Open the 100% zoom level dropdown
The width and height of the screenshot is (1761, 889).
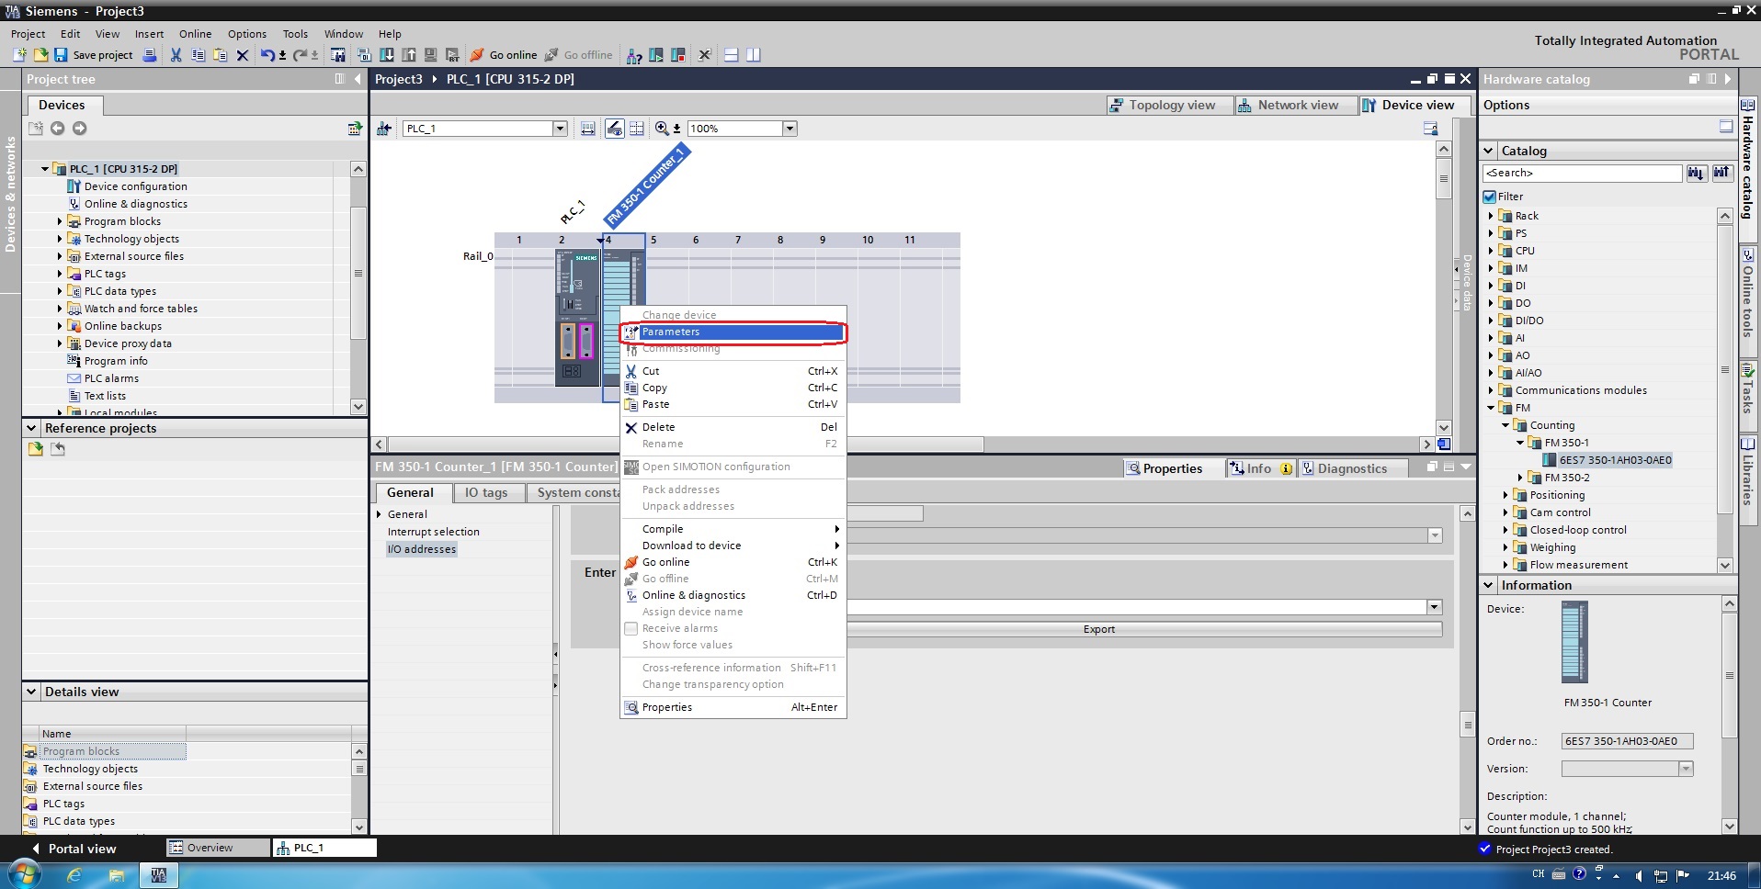[790, 129]
